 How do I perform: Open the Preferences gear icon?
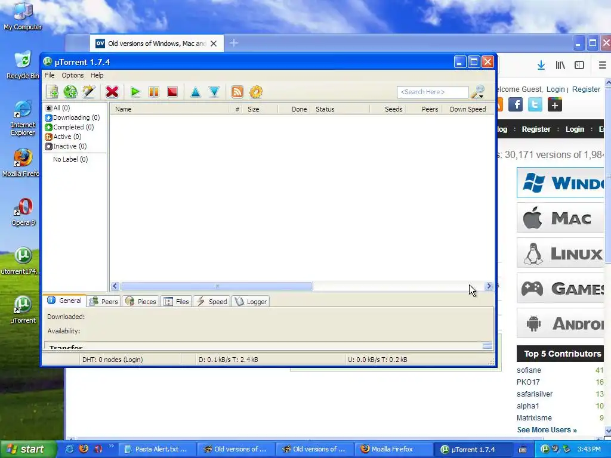pos(255,92)
